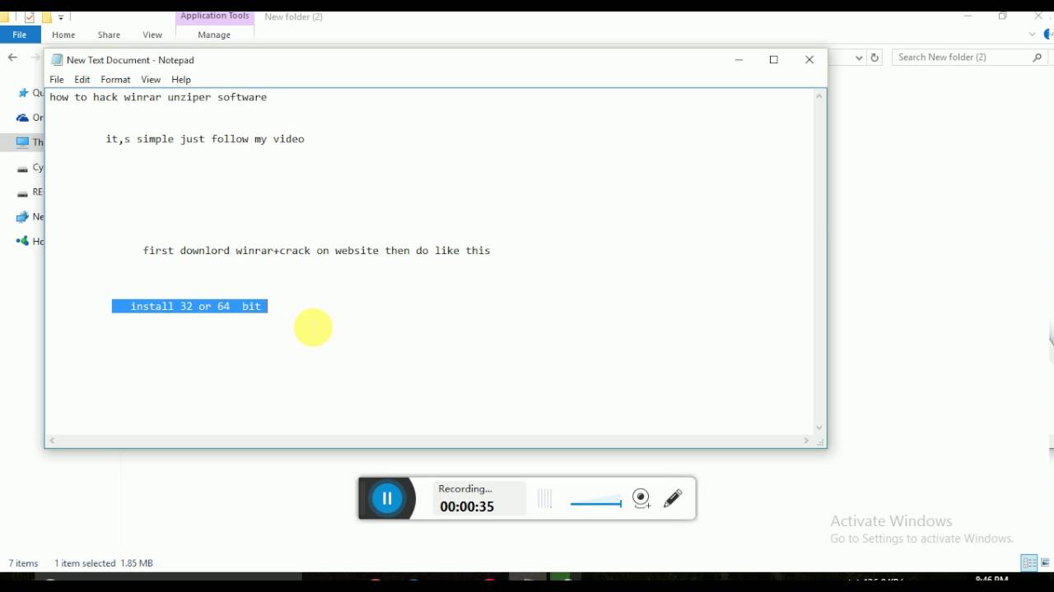Open the Explorer View ribbon tab

click(152, 35)
